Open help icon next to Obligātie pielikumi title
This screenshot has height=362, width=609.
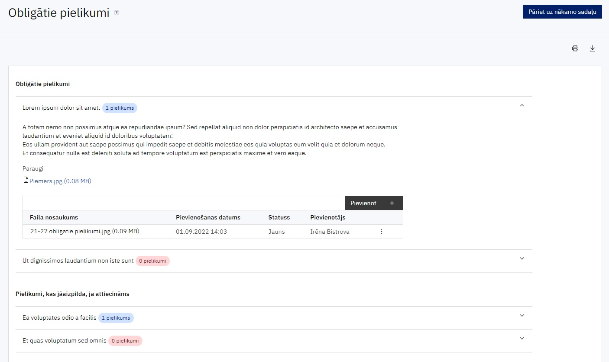[117, 13]
